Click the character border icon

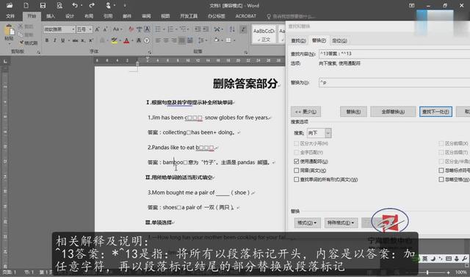coord(147,29)
